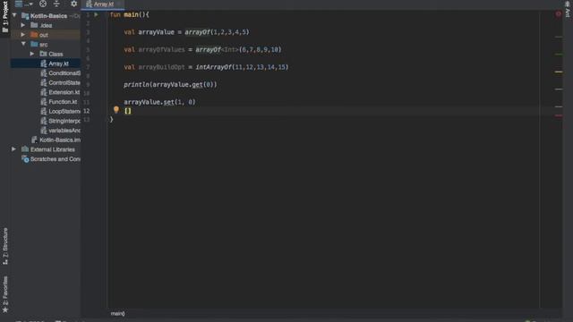The width and height of the screenshot is (573, 322).
Task: Click the 'arrayValue' variable on line 3
Action: 156,32
